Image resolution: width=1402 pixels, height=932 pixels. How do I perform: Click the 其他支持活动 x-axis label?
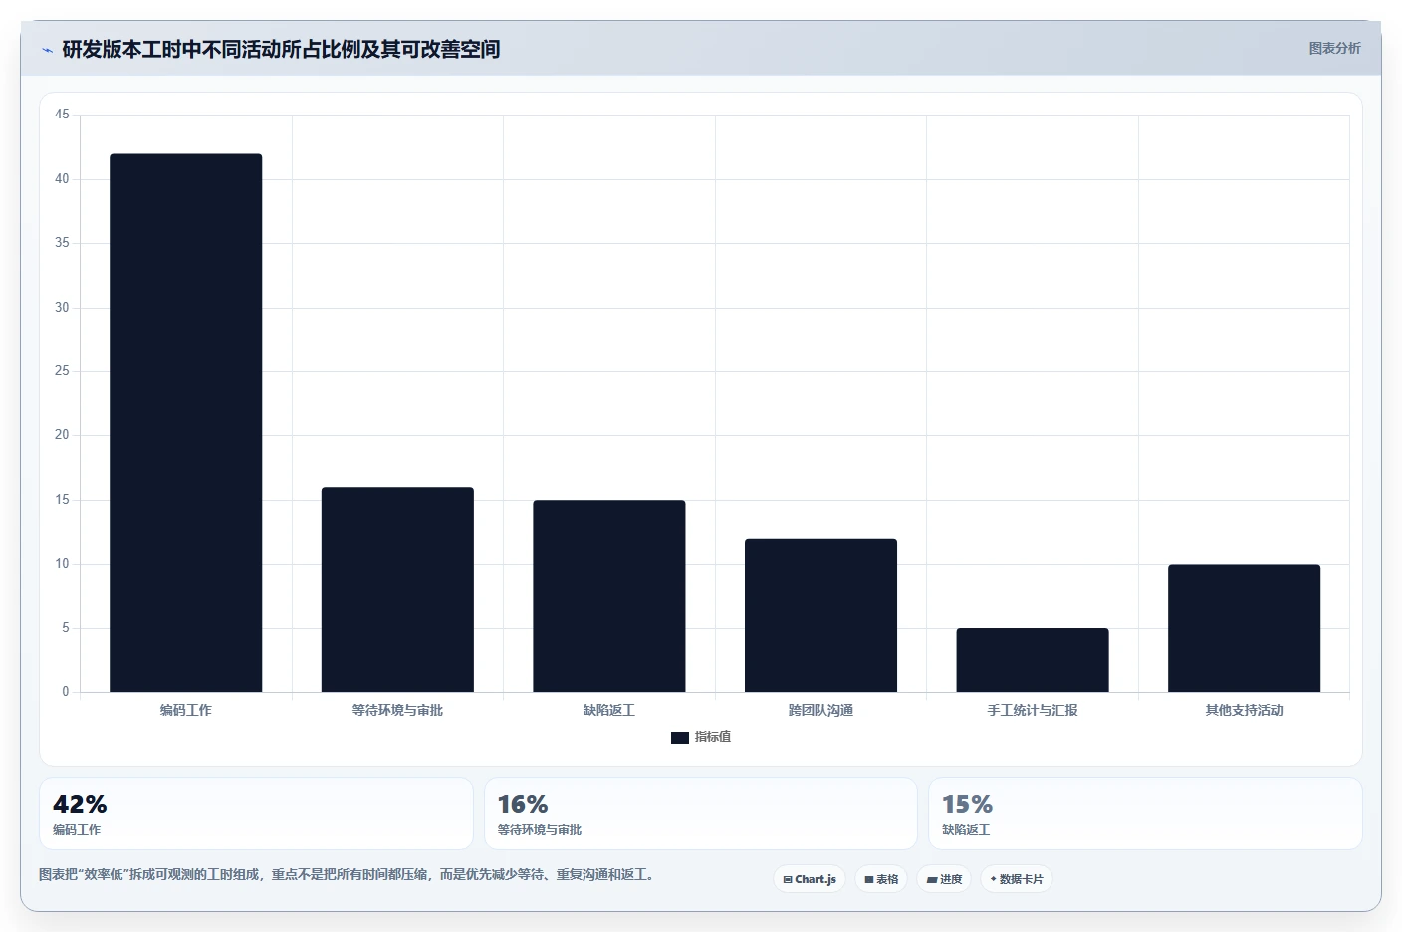click(1244, 710)
